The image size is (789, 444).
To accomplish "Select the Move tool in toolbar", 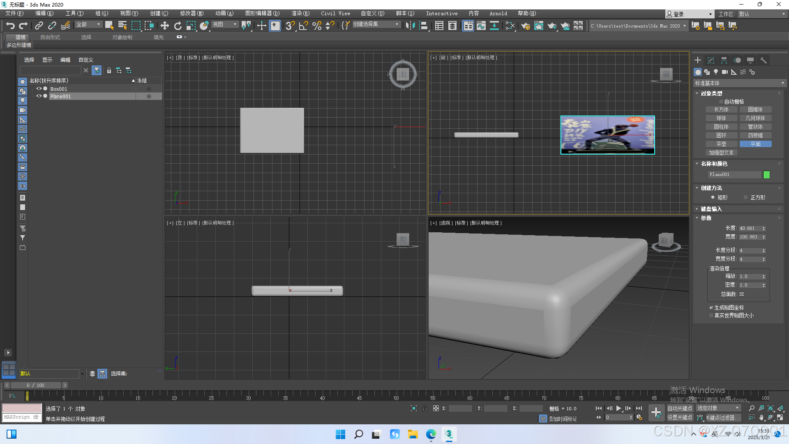I will click(165, 26).
